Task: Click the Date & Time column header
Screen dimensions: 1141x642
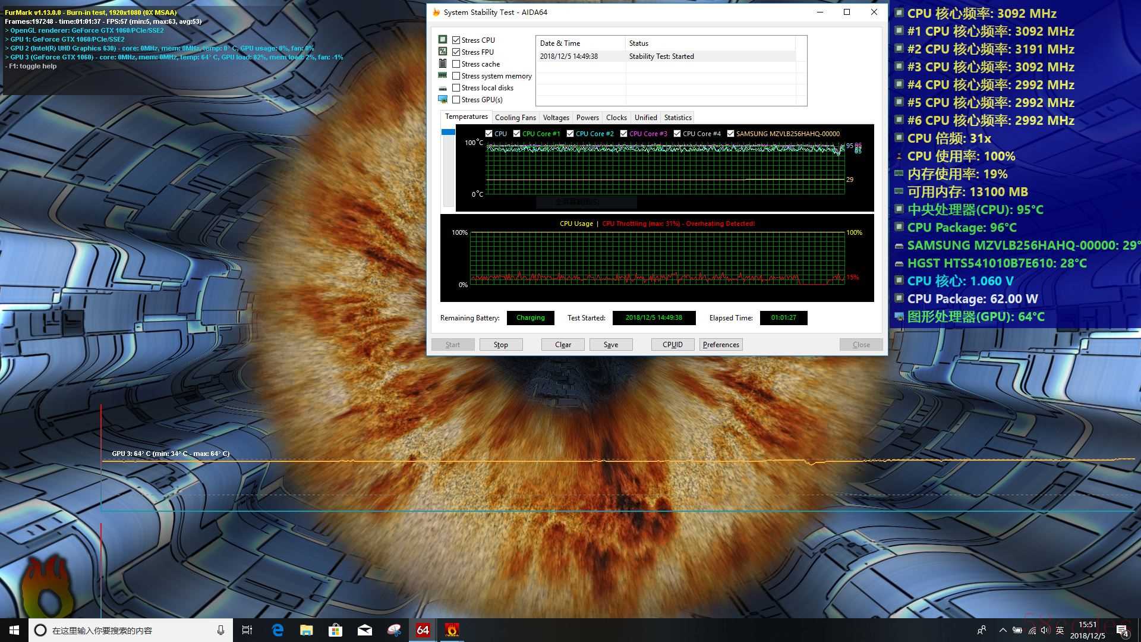Action: point(581,43)
